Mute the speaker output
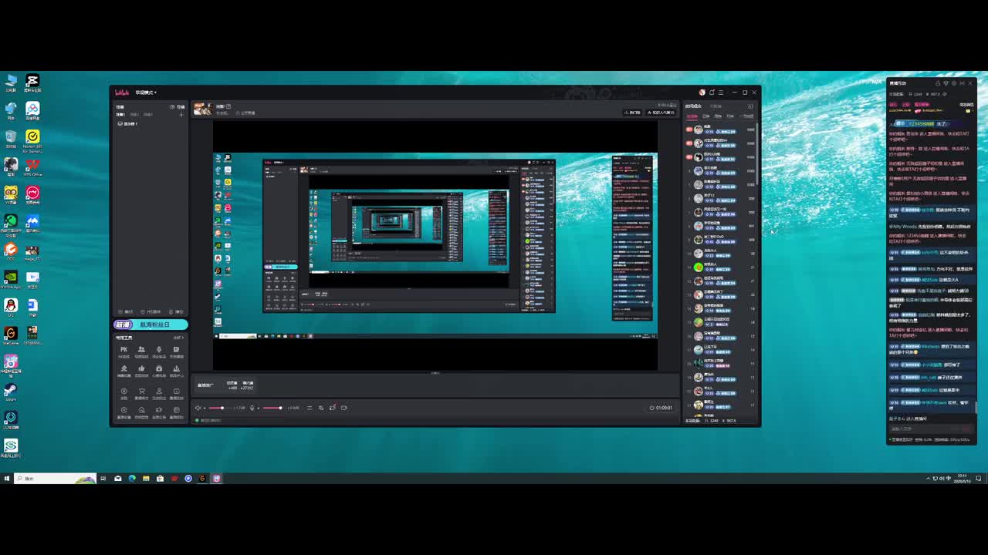 coord(198,408)
